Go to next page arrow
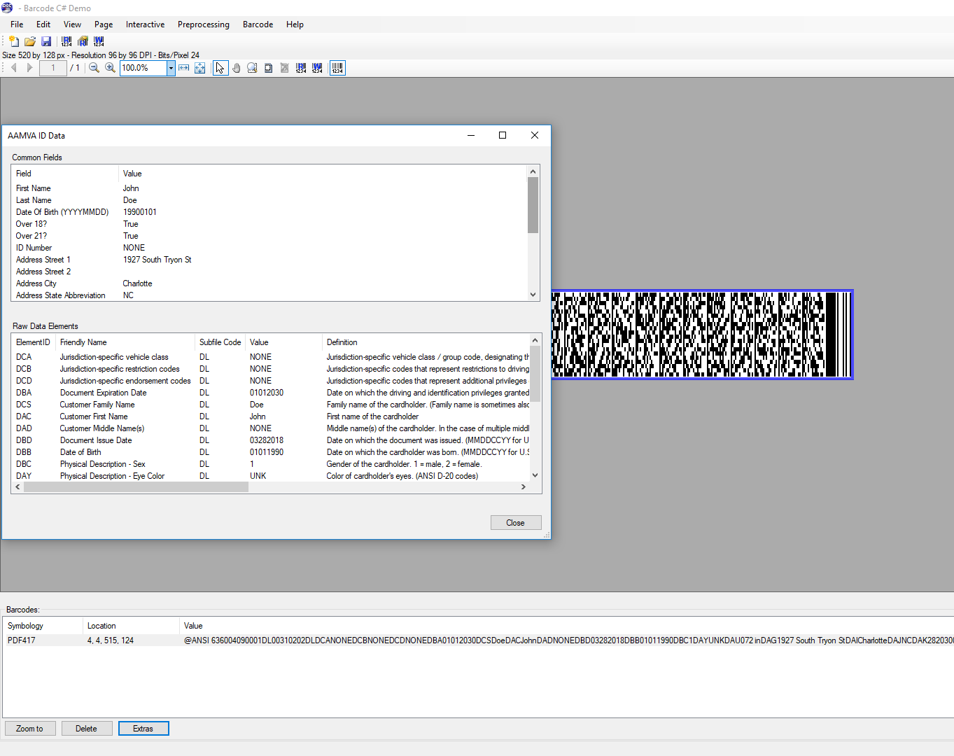Image resolution: width=954 pixels, height=756 pixels. coord(29,68)
